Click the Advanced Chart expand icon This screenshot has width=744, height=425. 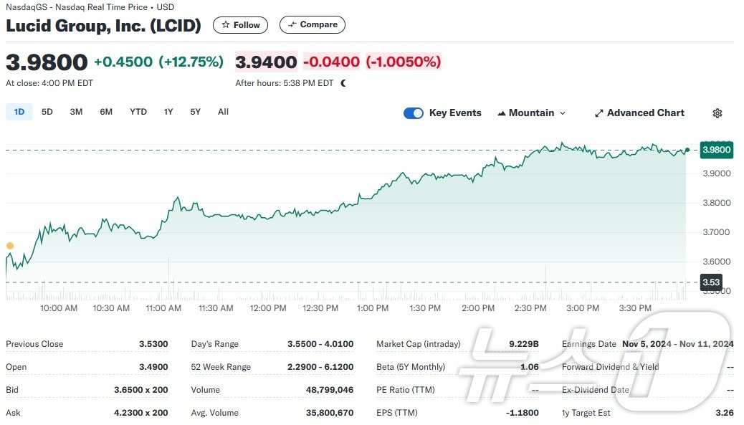(599, 113)
